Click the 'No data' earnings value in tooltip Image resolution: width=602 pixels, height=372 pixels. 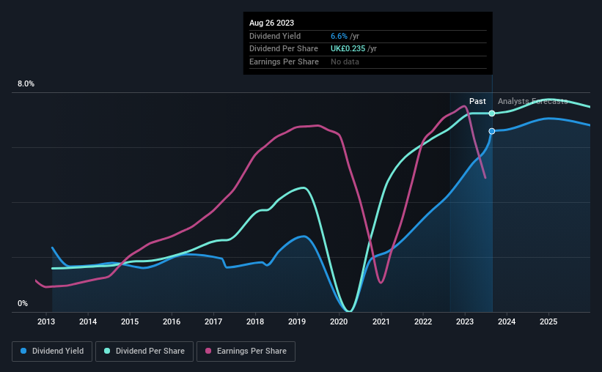pyautogui.click(x=345, y=62)
